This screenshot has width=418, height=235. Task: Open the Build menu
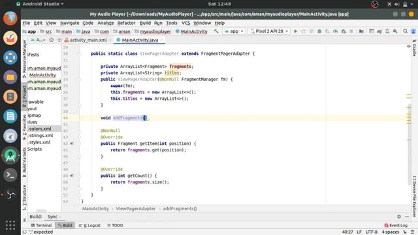(x=145, y=23)
